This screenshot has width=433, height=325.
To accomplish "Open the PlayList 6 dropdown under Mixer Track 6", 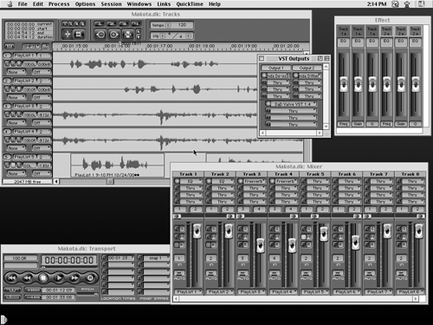I will tap(347, 292).
